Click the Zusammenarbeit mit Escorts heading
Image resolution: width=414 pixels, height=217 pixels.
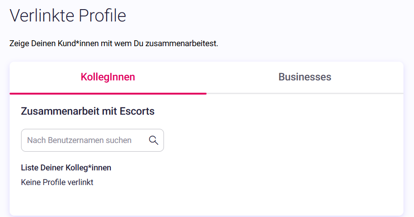[x=87, y=111]
